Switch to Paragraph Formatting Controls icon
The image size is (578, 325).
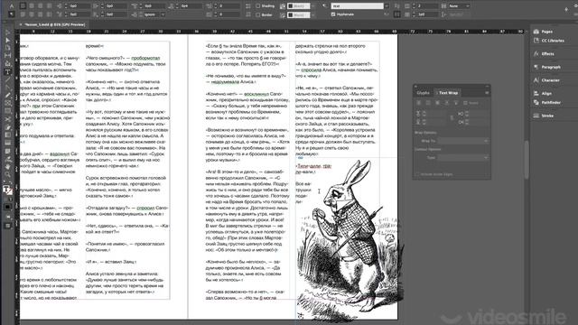point(12,14)
